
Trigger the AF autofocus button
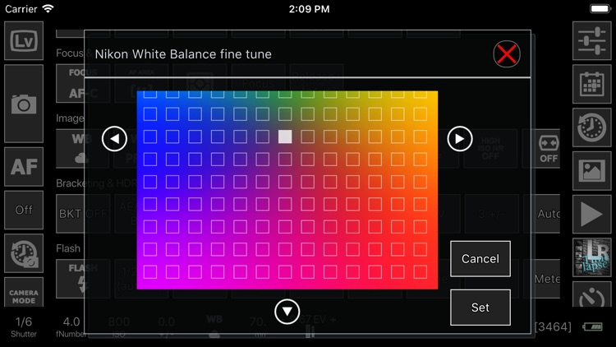[24, 167]
